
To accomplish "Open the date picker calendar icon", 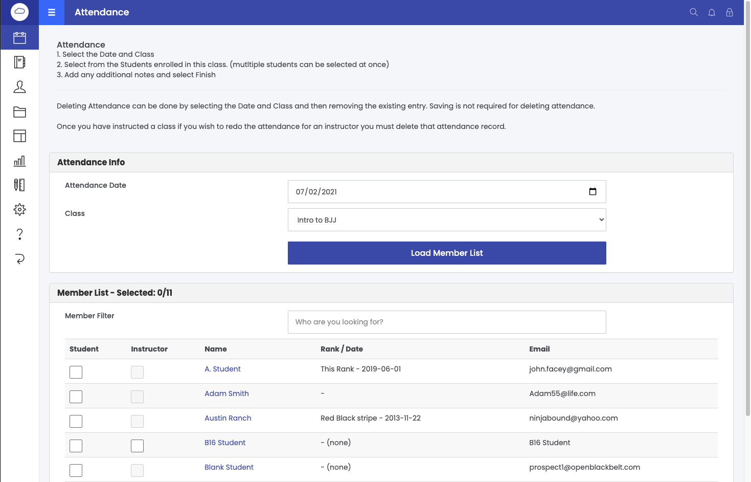I will pos(593,191).
